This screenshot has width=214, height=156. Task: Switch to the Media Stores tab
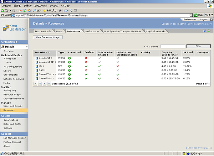pos(93,31)
